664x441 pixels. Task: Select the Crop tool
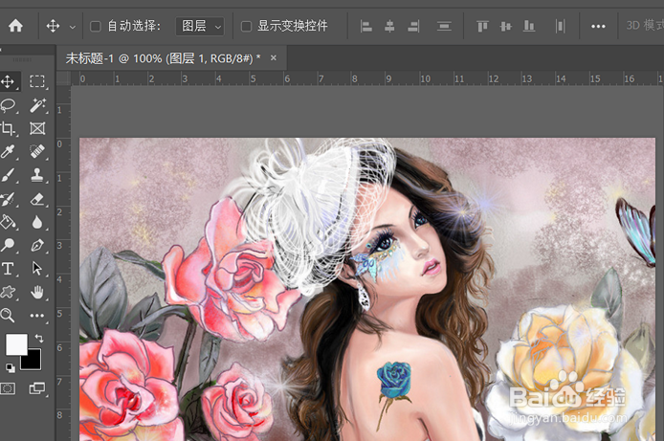[8, 128]
